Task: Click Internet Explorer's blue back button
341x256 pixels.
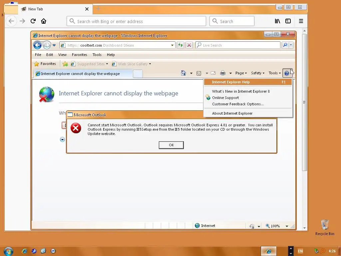Action: point(37,45)
